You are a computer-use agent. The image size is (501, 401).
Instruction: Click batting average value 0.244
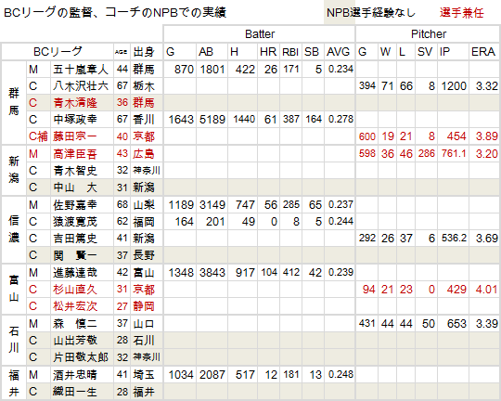(340, 221)
